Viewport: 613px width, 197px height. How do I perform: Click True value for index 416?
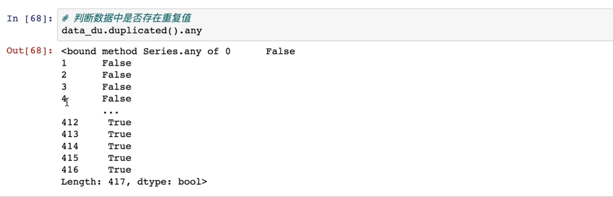(119, 170)
